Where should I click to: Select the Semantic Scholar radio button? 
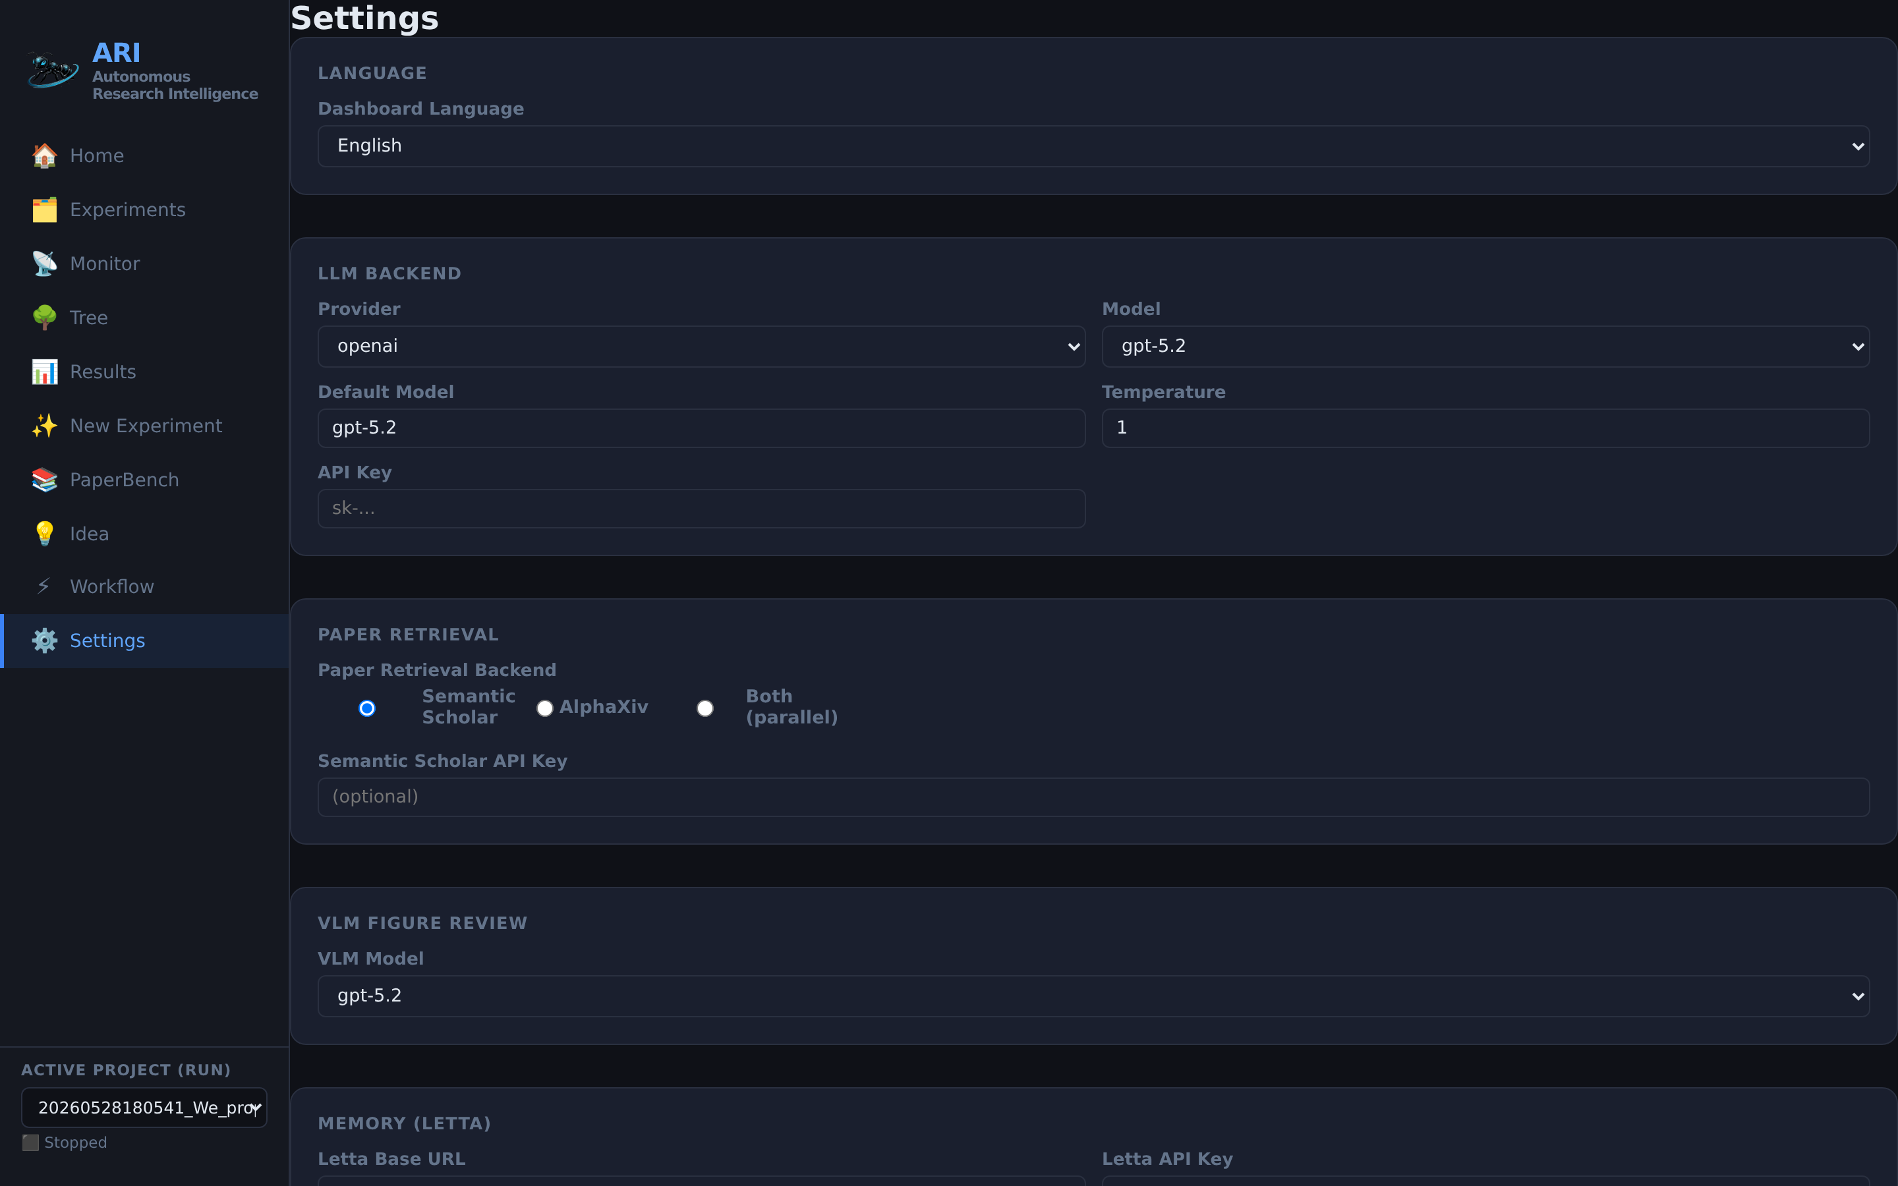367,708
